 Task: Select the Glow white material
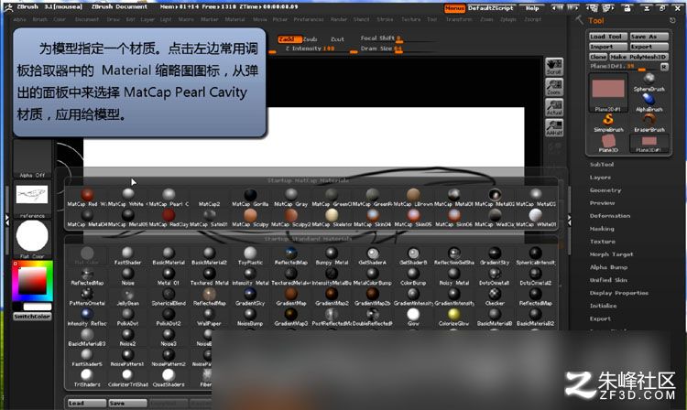tap(413, 315)
